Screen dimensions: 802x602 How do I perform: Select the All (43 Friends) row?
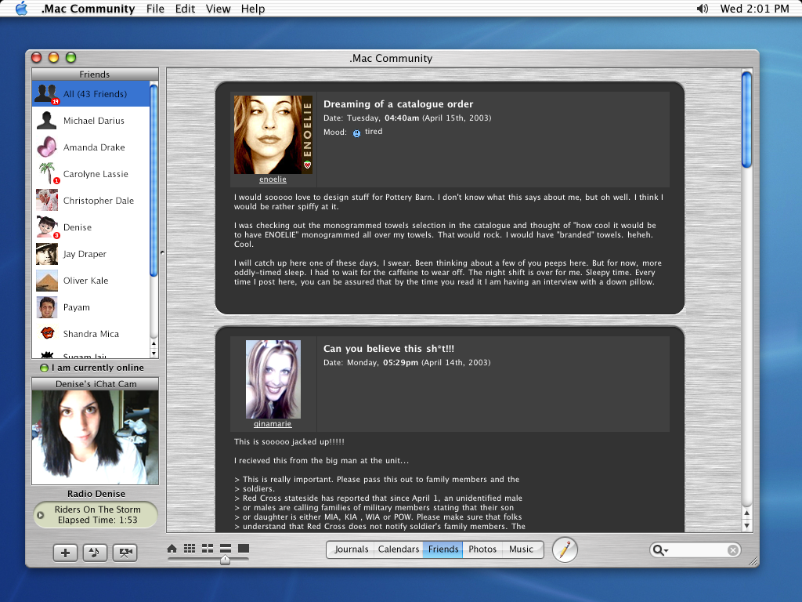click(x=91, y=94)
